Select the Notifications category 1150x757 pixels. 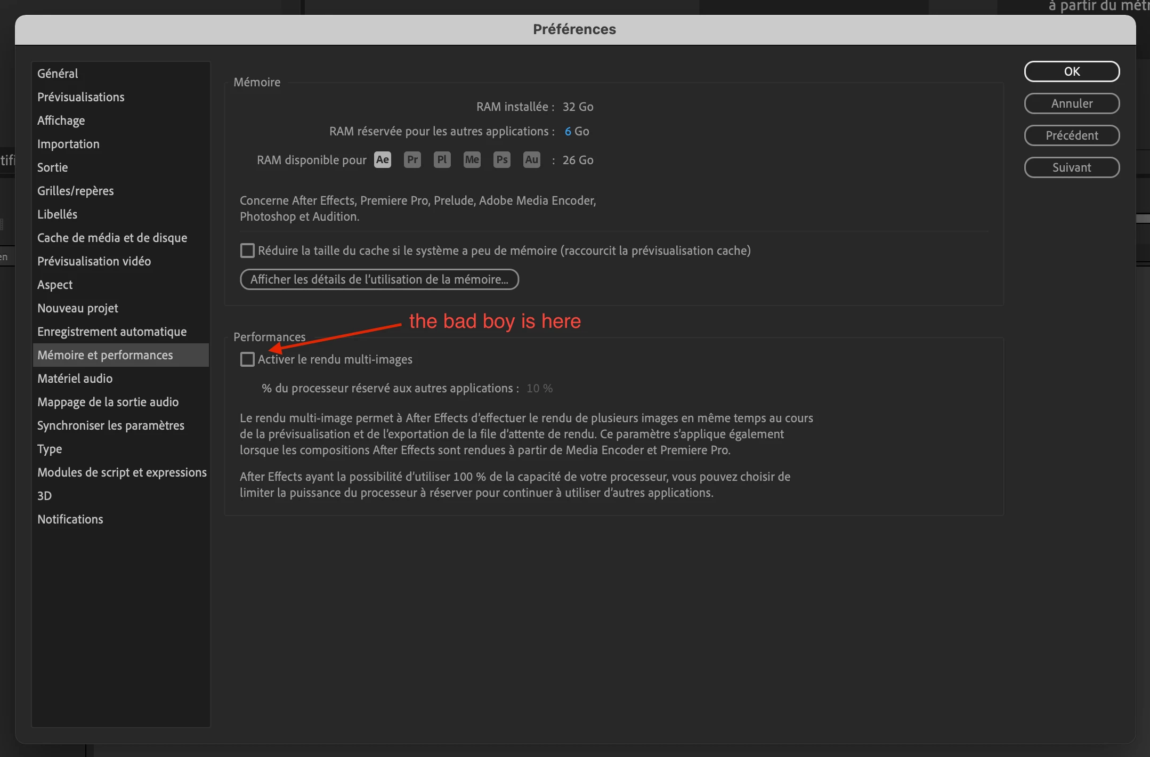(x=70, y=519)
